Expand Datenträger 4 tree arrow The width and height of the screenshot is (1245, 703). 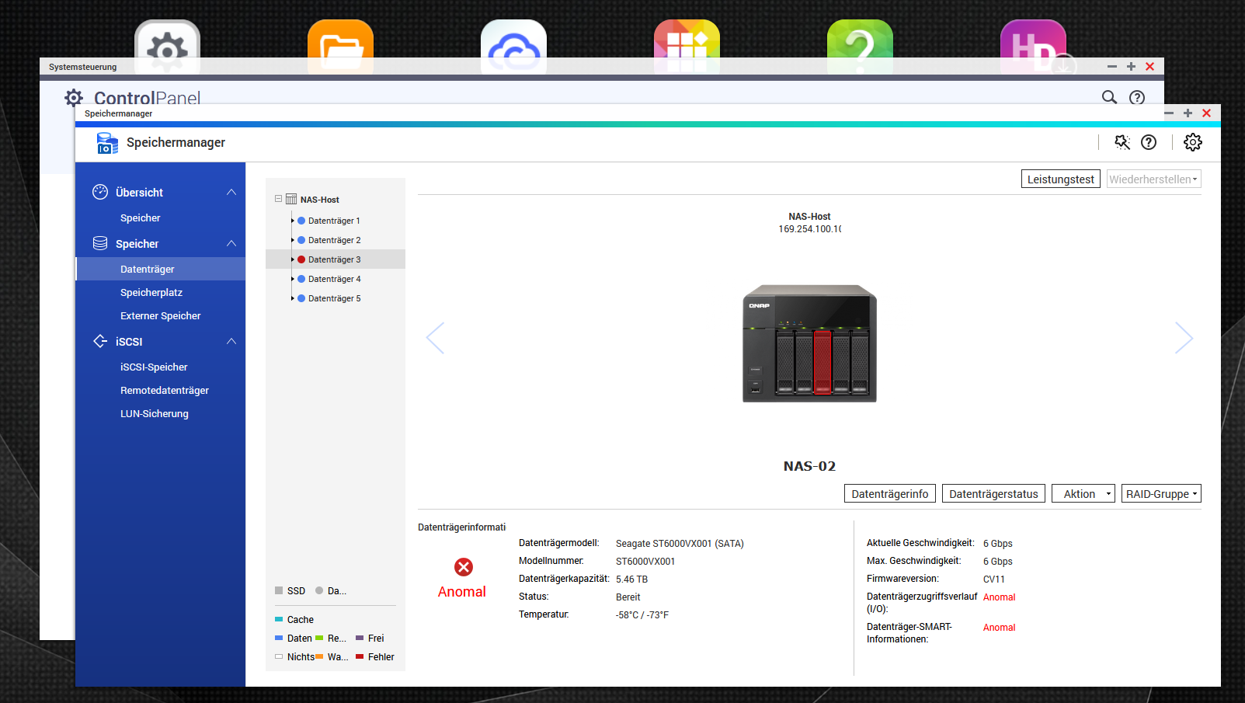pos(293,279)
